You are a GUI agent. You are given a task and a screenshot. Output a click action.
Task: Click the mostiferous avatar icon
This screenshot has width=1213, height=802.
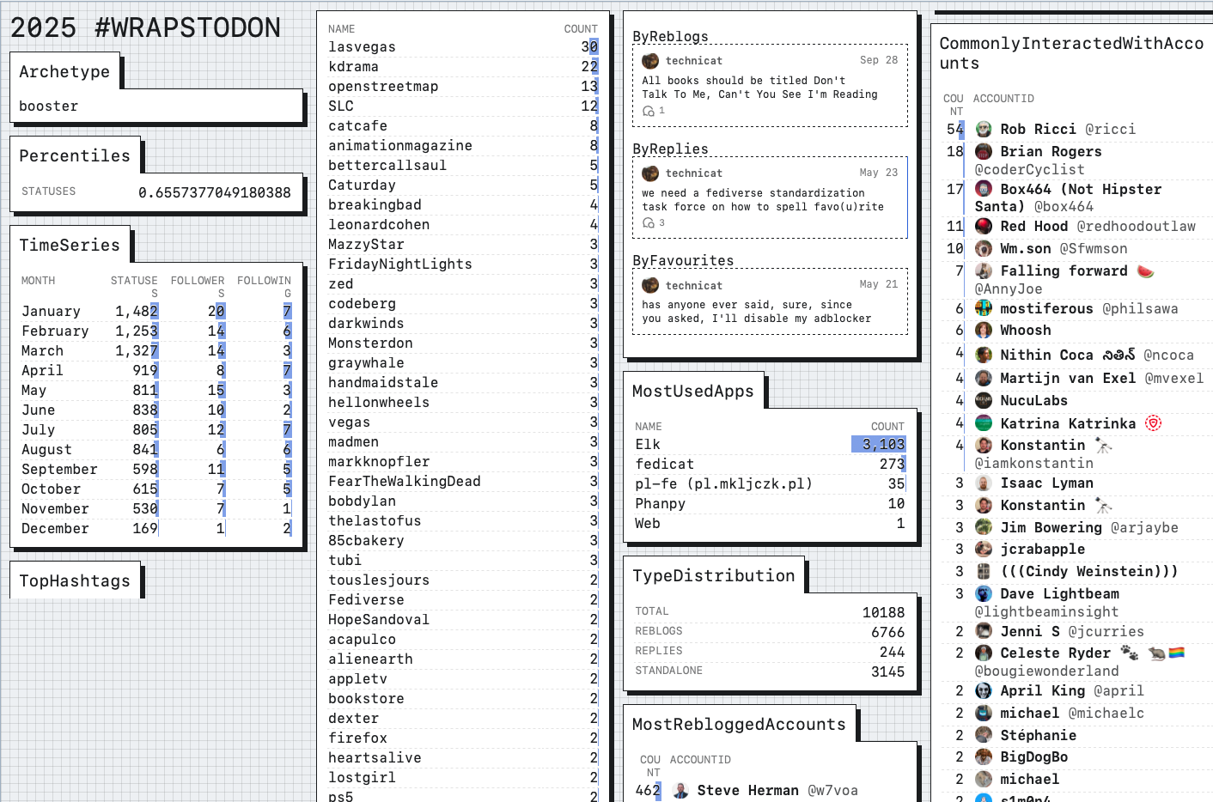pyautogui.click(x=984, y=309)
